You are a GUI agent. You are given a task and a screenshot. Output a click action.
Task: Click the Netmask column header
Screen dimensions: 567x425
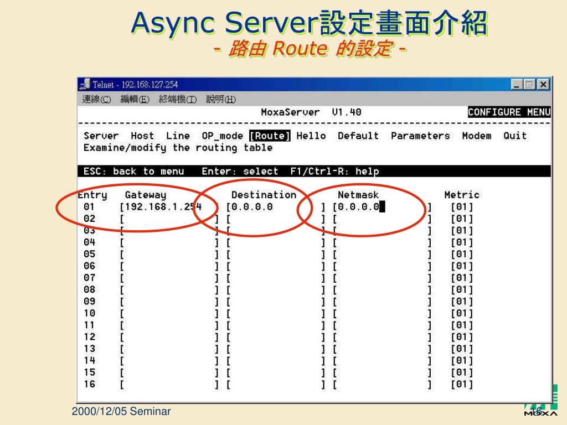click(x=358, y=195)
